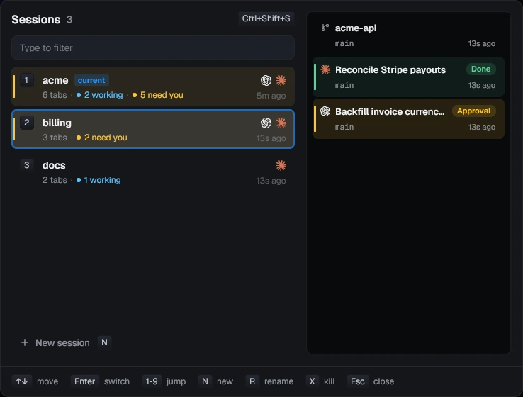
Task: Click the "2 need you" status in billing
Action: pos(102,138)
